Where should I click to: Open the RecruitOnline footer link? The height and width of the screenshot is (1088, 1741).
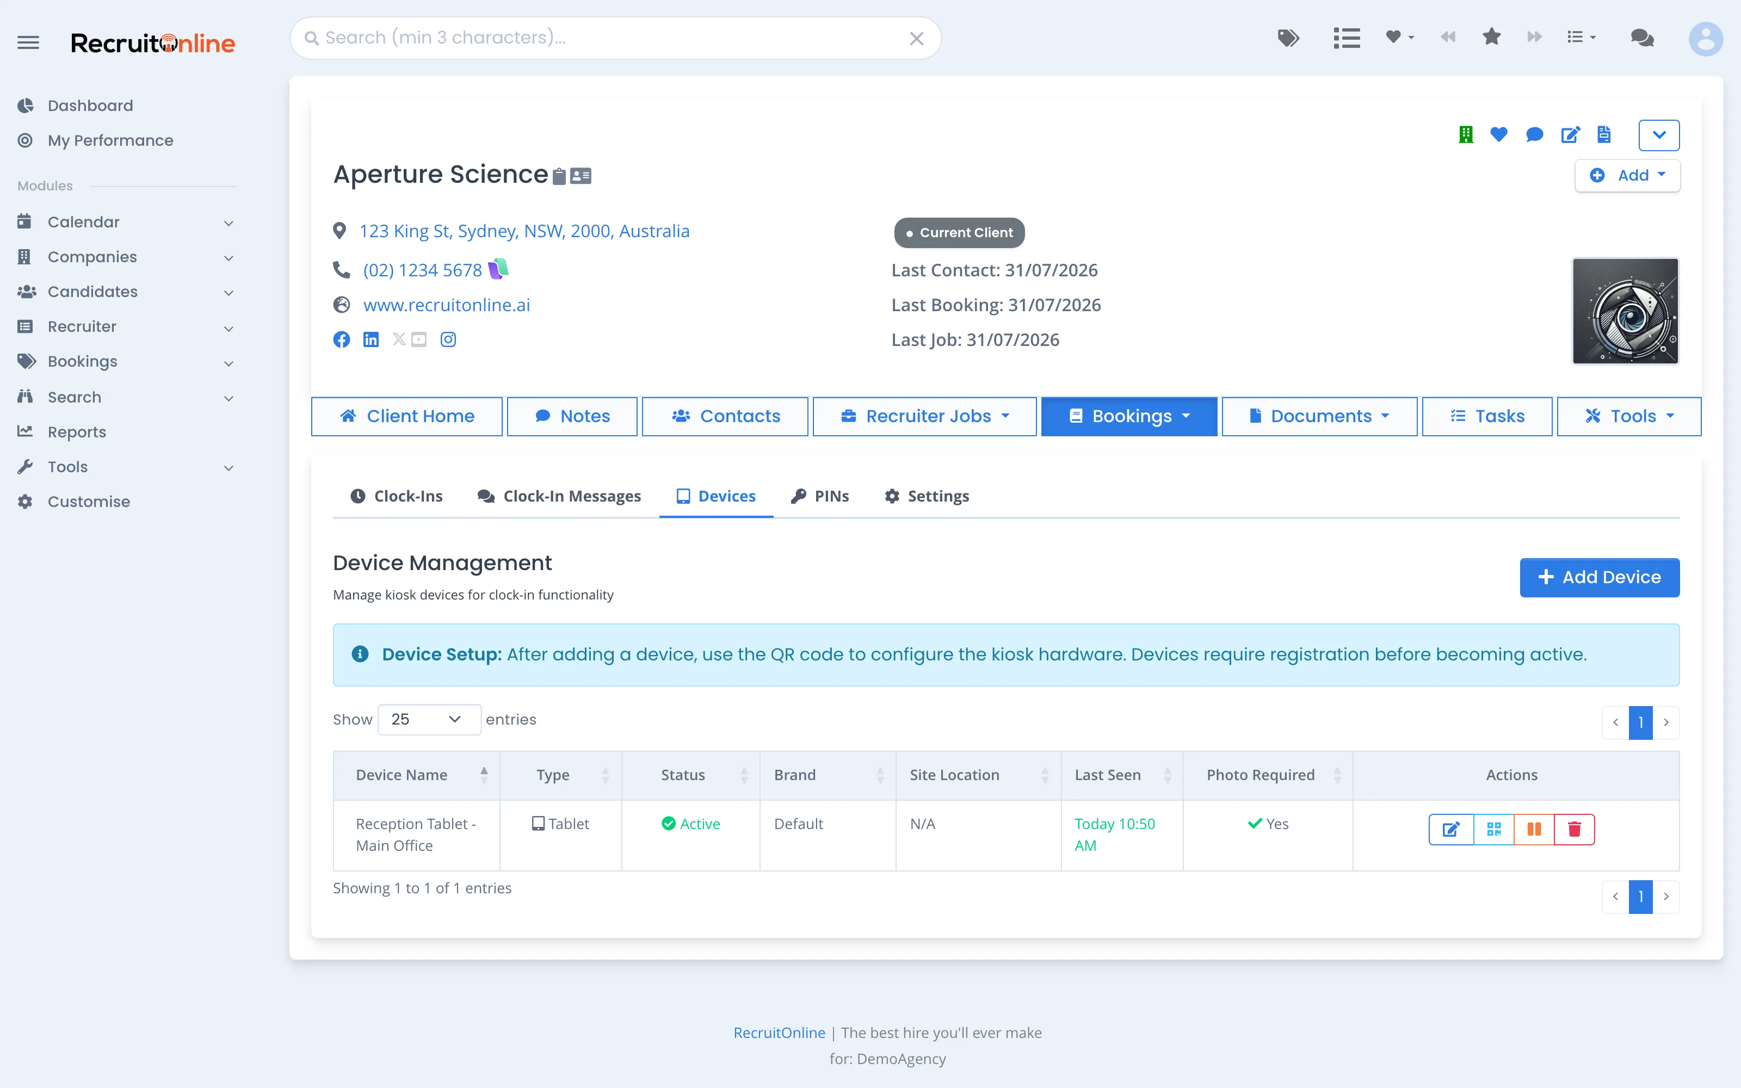(779, 1033)
